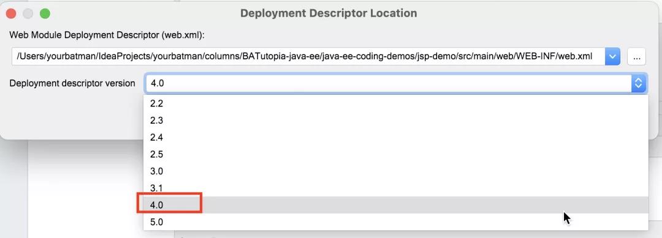Click the gray minimize window button
The image size is (662, 238).
coord(28,13)
